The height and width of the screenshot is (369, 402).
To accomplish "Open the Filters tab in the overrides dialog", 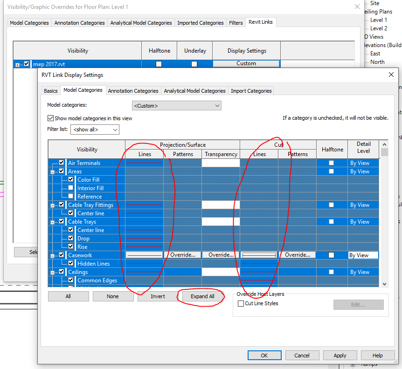I will (x=236, y=22).
